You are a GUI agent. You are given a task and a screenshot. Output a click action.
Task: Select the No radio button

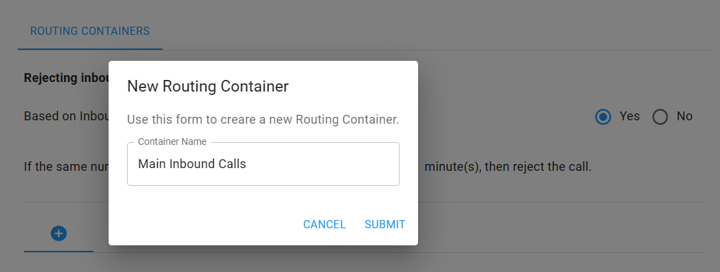click(661, 117)
